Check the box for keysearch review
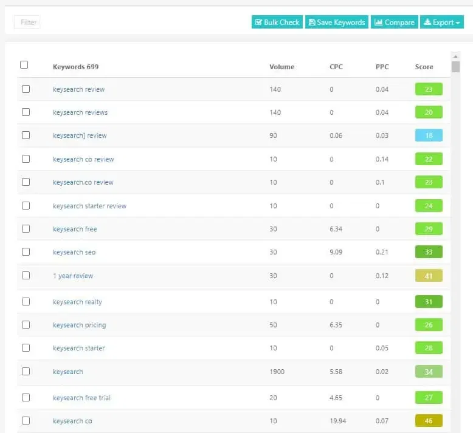Viewport: 473px width, 433px height. click(26, 89)
